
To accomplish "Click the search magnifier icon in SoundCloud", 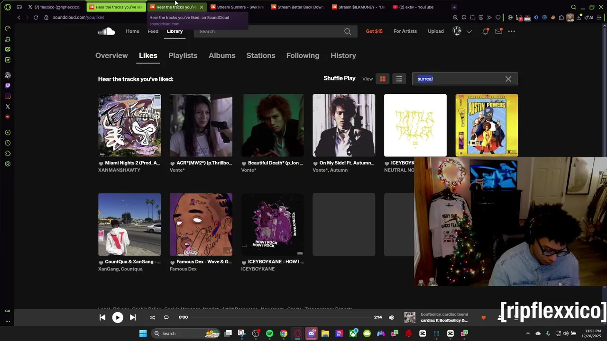I will 348,31.
